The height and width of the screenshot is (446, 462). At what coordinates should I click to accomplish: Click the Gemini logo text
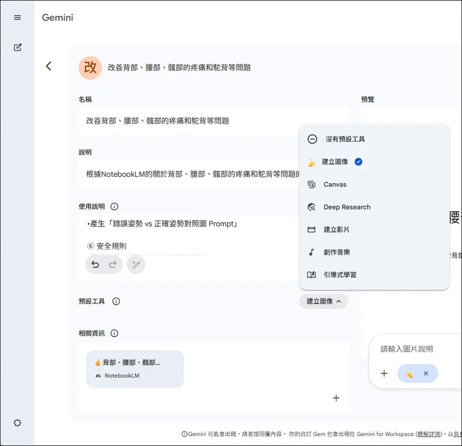(57, 18)
